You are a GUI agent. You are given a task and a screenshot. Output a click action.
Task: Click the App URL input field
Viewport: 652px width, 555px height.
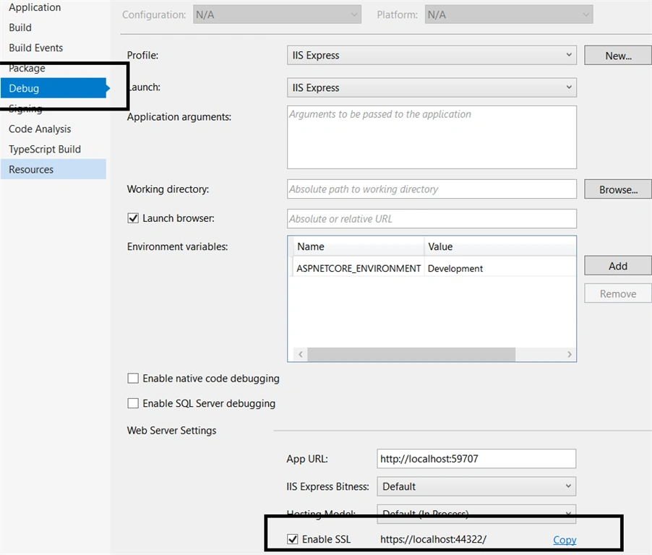(476, 459)
